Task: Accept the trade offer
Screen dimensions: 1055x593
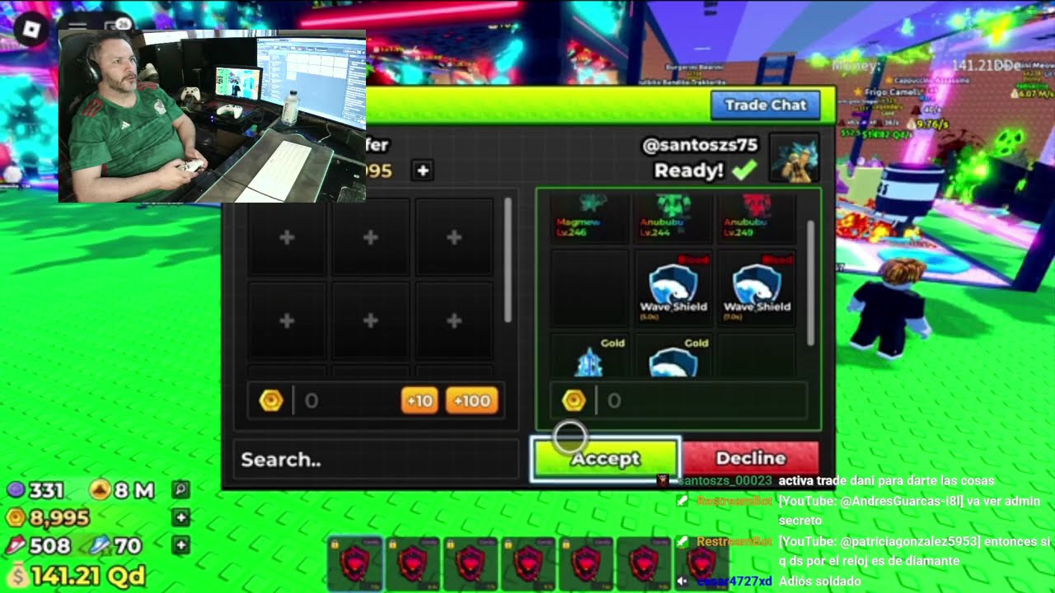Action: [605, 459]
